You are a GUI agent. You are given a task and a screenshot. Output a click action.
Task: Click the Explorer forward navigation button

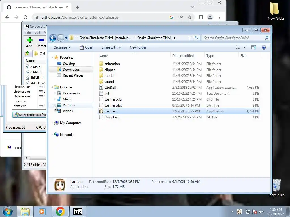click(x=61, y=38)
